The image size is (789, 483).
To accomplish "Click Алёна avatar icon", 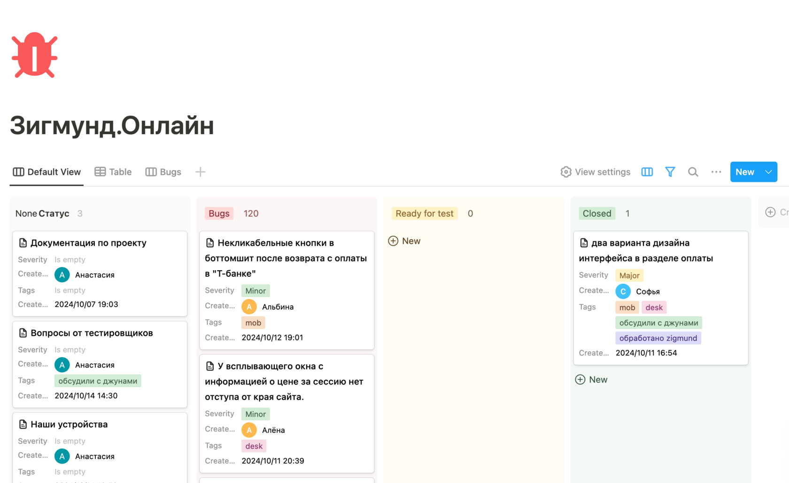I will coord(249,430).
